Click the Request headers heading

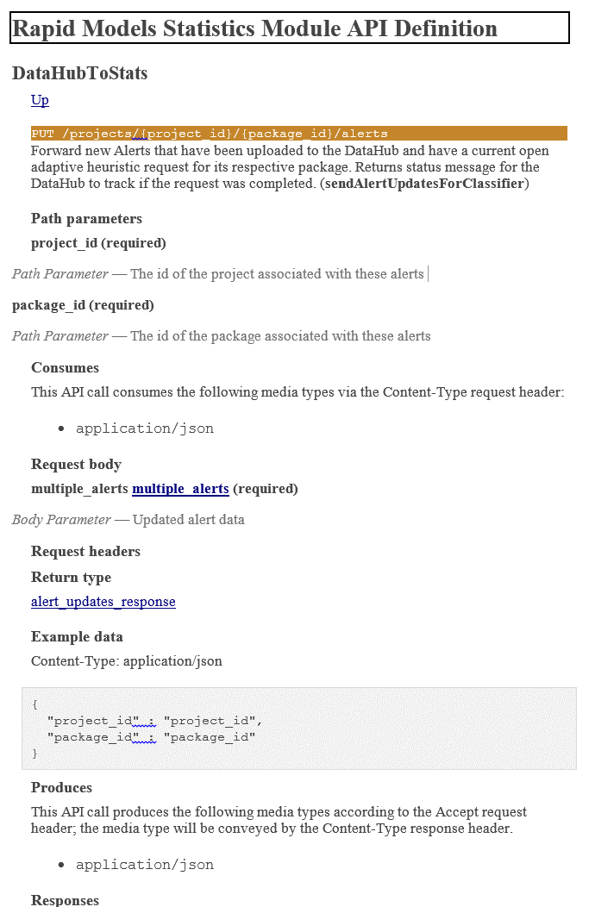pyautogui.click(x=85, y=552)
